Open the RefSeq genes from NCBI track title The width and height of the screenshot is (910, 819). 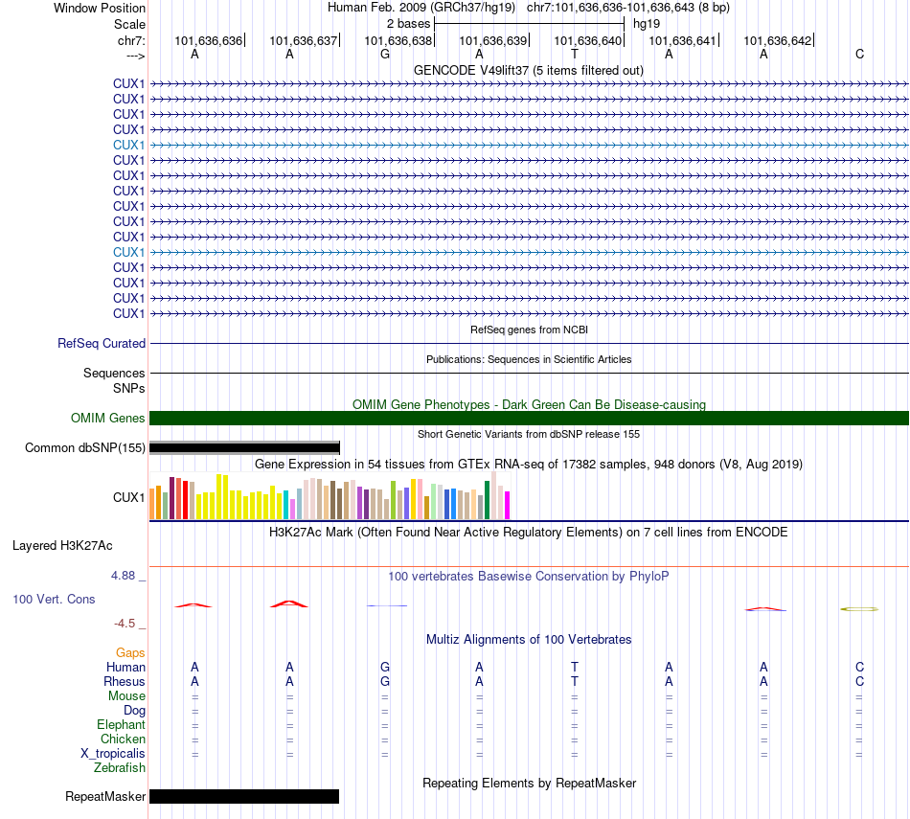tap(529, 330)
